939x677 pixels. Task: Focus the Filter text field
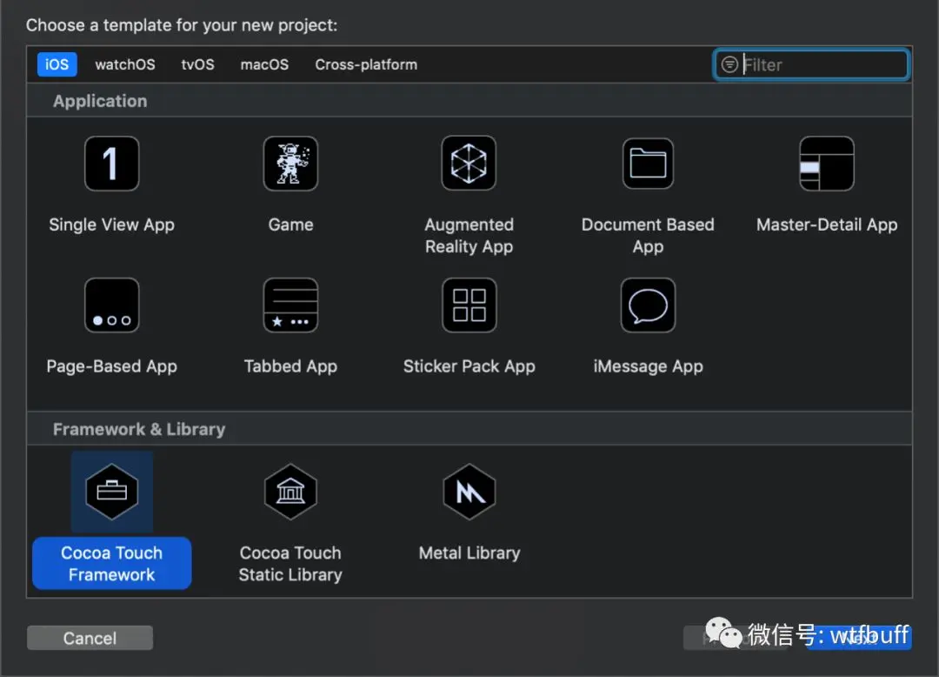click(x=811, y=64)
